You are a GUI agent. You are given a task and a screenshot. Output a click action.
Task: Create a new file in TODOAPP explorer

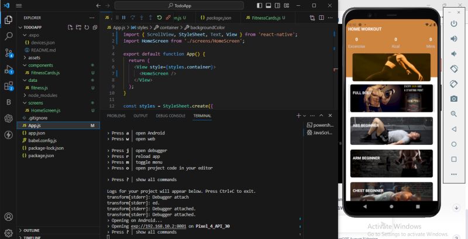70,27
